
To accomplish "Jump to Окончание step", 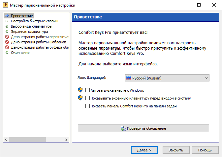I will pyautogui.click(x=20, y=53).
